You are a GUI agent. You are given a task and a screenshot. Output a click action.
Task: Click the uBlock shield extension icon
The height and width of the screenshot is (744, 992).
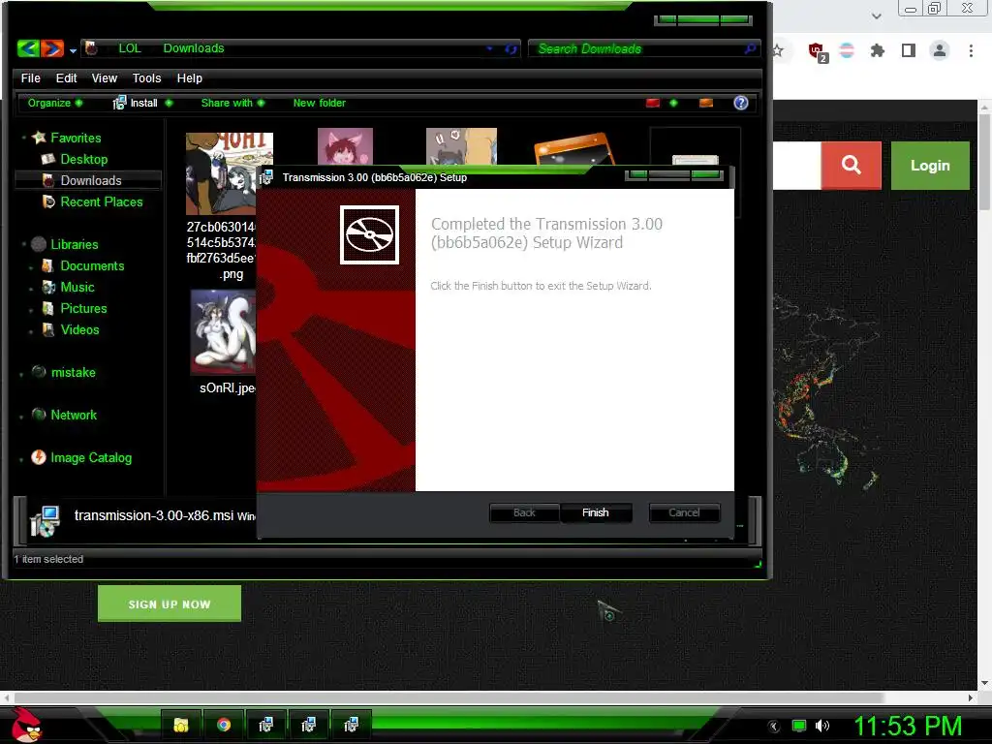click(x=817, y=51)
